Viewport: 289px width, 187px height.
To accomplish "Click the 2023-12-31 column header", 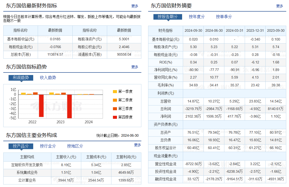I will (x=255, y=31).
